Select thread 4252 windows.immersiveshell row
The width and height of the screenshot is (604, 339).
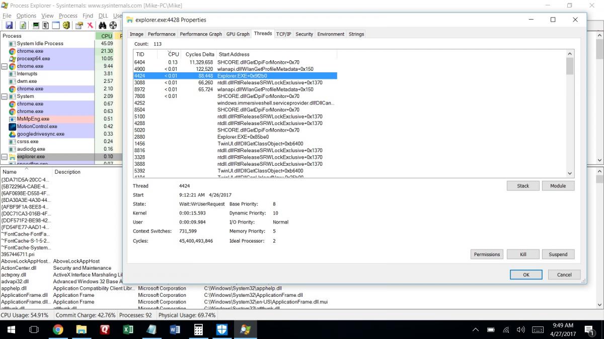point(235,103)
